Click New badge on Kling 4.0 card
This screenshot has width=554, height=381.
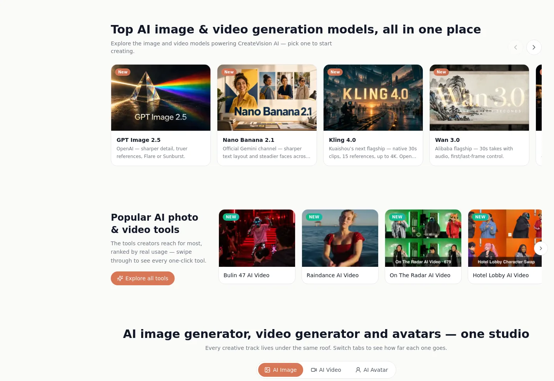(x=335, y=72)
